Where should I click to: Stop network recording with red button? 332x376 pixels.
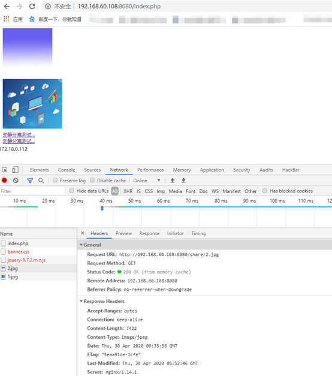click(x=4, y=181)
